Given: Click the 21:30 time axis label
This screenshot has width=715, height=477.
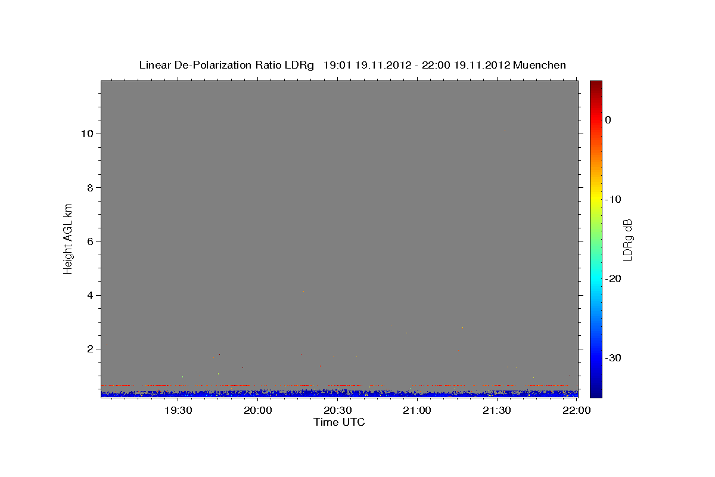Looking at the screenshot, I should pos(497,410).
